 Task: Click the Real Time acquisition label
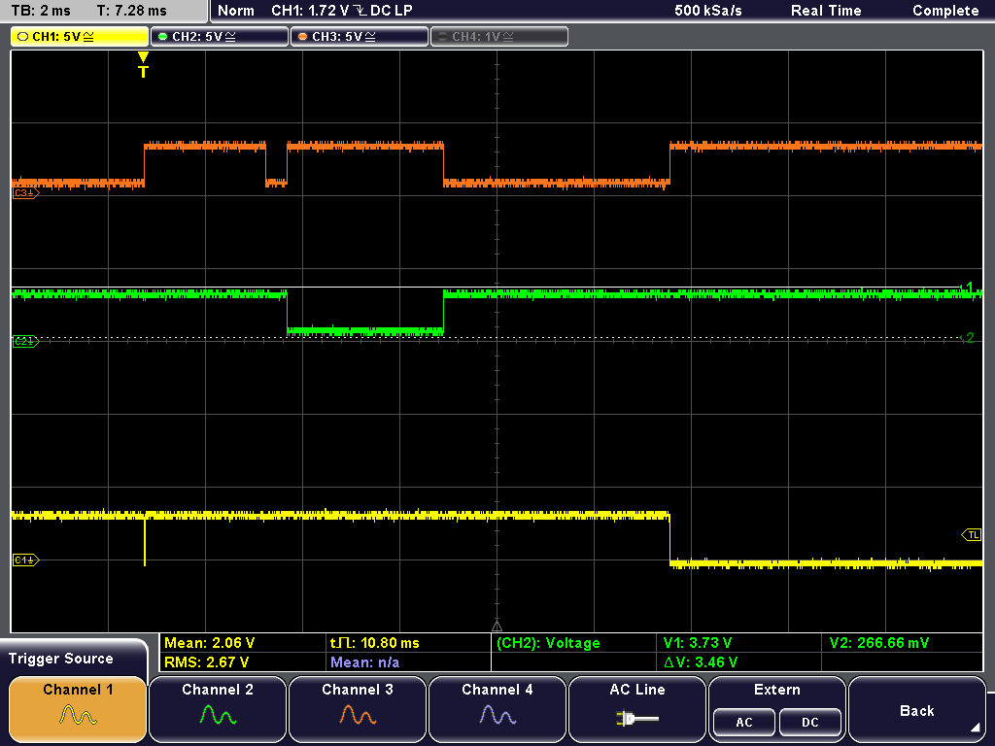[x=826, y=10]
